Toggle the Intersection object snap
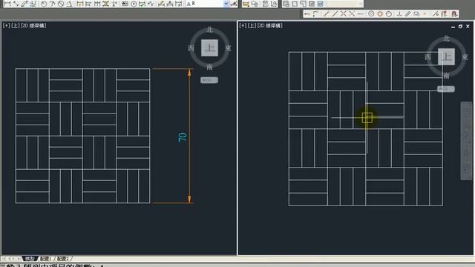475x267 pixels. 343,14
